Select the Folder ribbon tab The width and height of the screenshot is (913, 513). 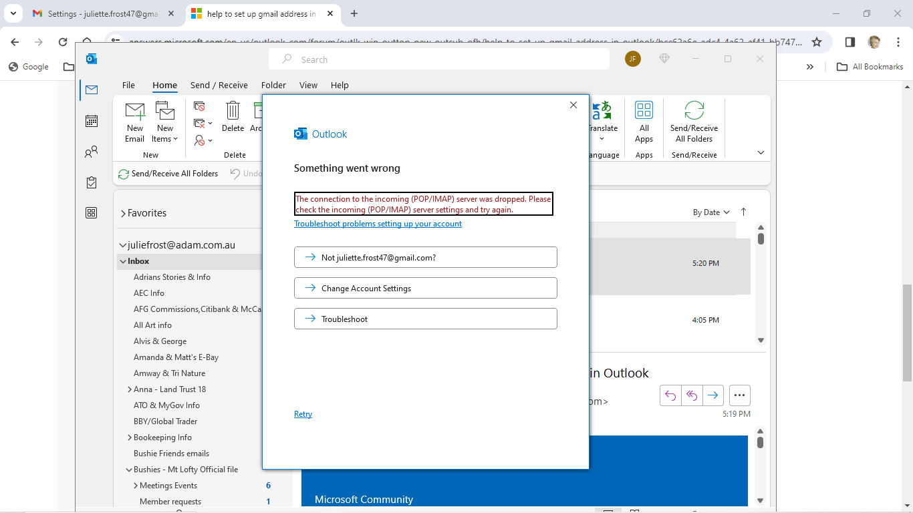pyautogui.click(x=273, y=85)
